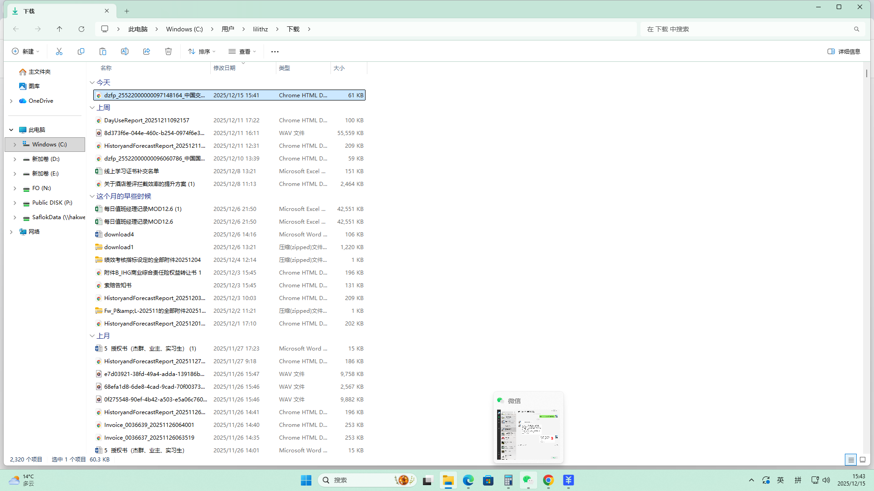Screen dimensions: 874x491
Task: Click the Share icon in toolbar
Action: pyautogui.click(x=147, y=51)
